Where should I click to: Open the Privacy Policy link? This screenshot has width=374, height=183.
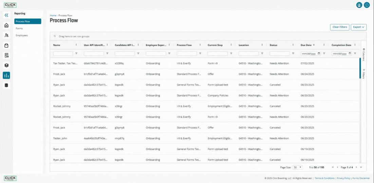pyautogui.click(x=343, y=178)
